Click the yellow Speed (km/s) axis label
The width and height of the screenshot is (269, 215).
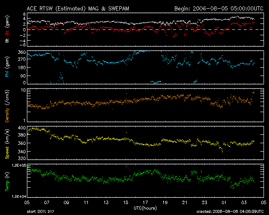[7, 143]
